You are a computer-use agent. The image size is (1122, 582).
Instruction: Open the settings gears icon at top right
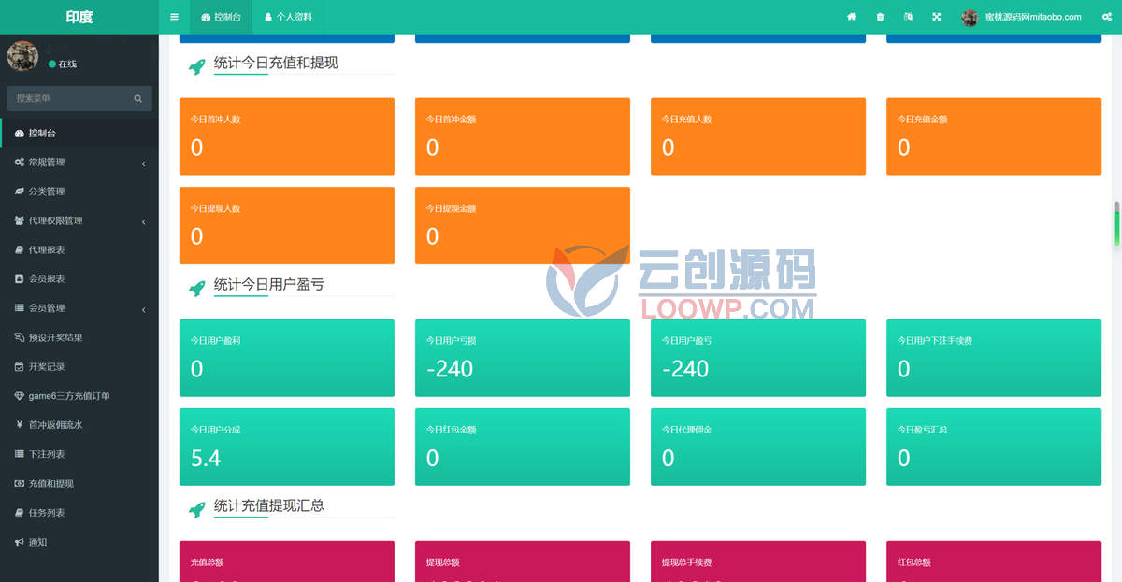[1105, 17]
